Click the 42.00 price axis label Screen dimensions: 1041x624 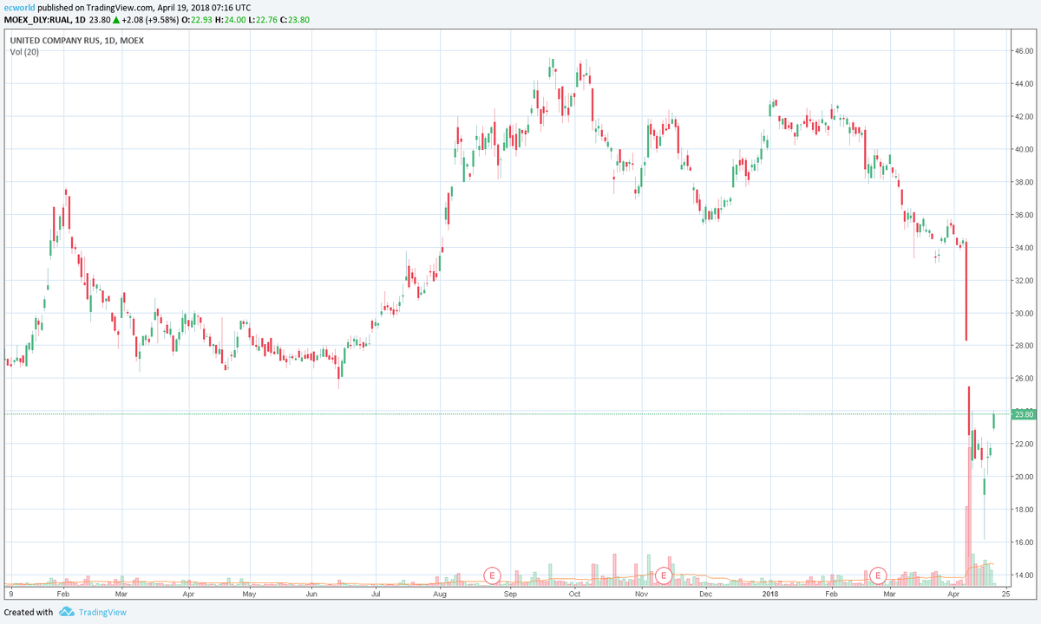1024,117
